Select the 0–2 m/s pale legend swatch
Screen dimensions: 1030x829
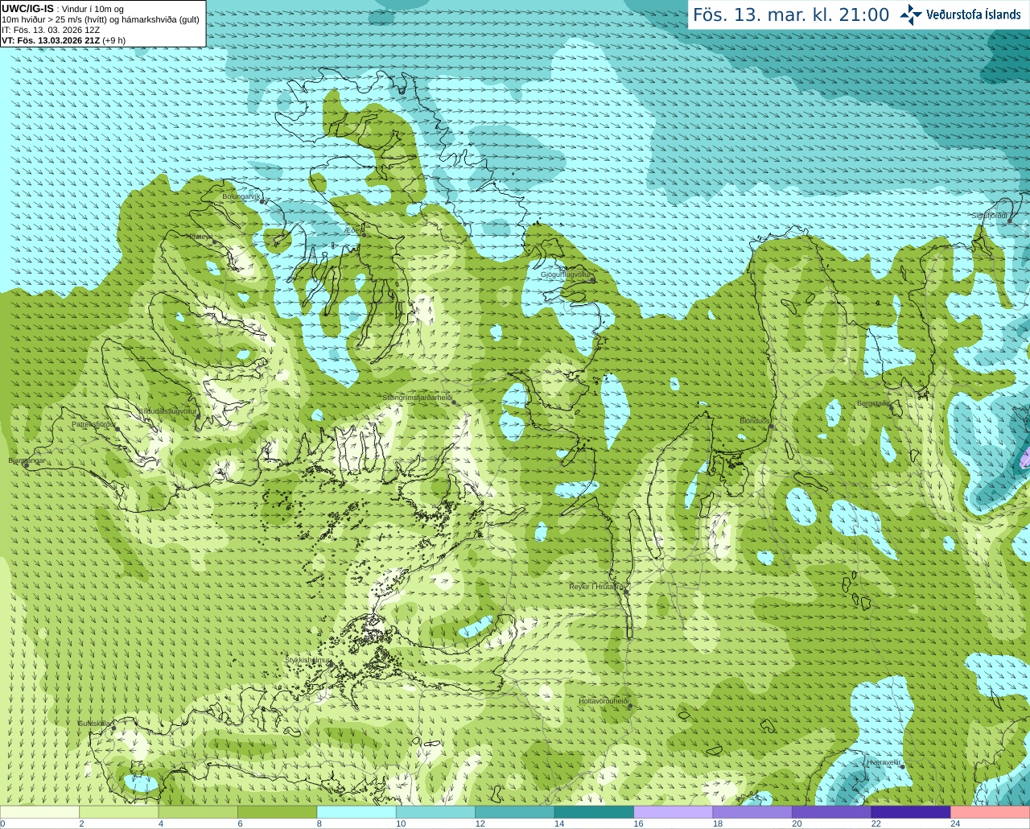pos(39,812)
